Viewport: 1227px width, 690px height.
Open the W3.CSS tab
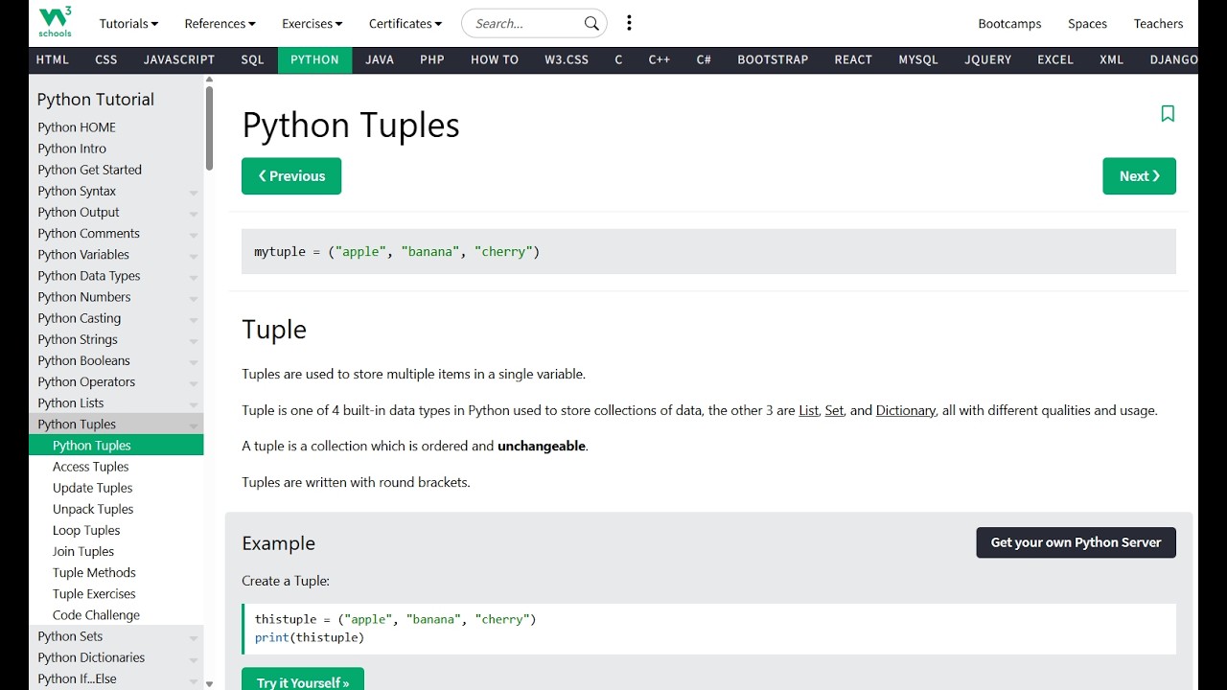point(567,59)
